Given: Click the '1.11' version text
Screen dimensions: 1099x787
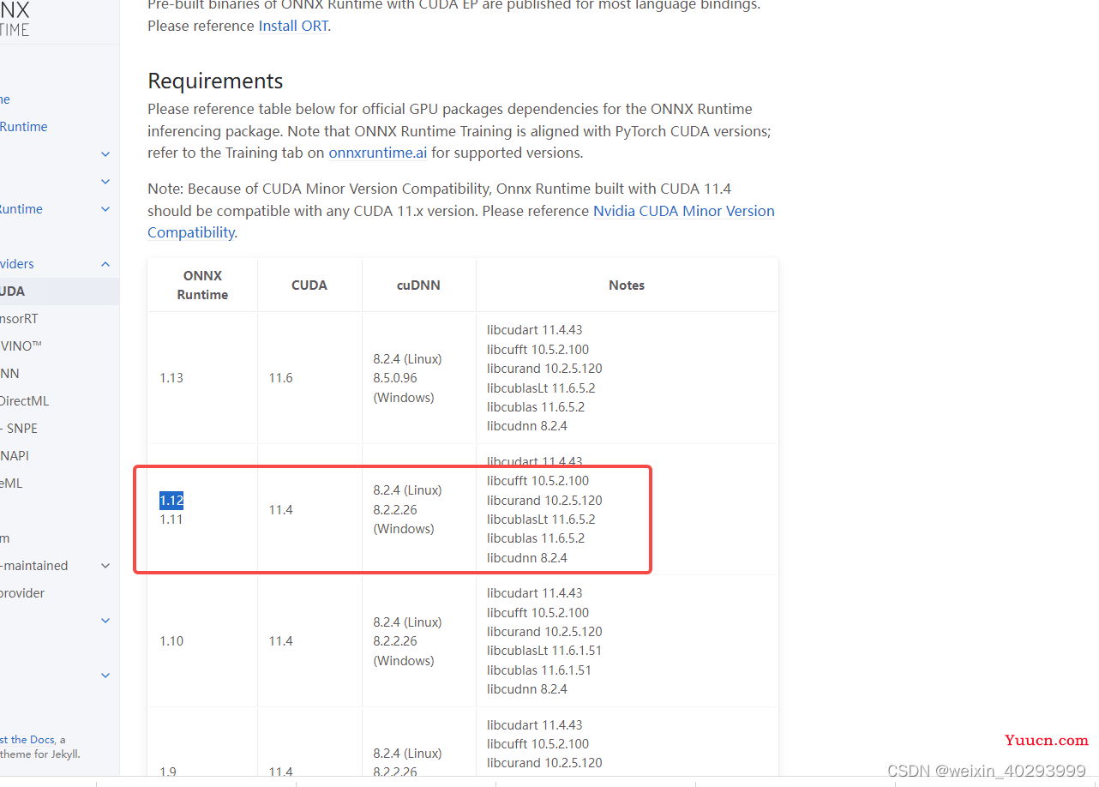Looking at the screenshot, I should coord(171,520).
